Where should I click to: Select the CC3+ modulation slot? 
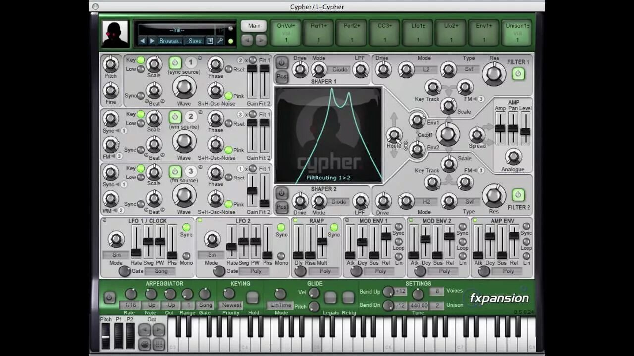[x=385, y=33]
